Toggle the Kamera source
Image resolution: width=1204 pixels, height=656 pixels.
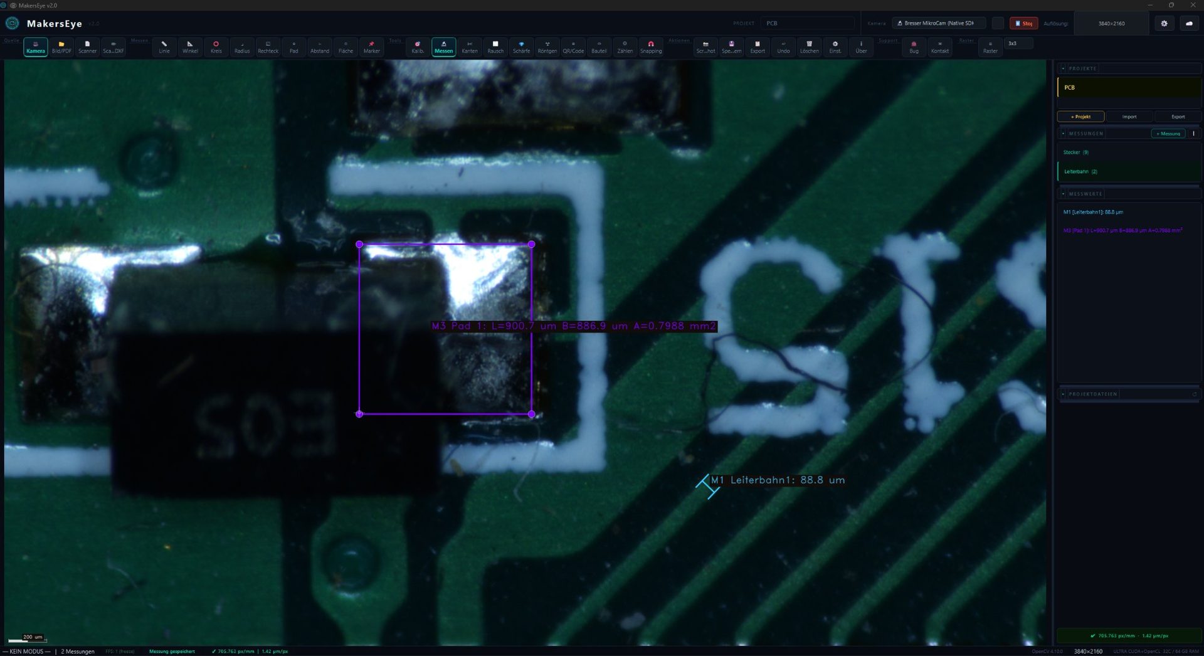point(36,47)
